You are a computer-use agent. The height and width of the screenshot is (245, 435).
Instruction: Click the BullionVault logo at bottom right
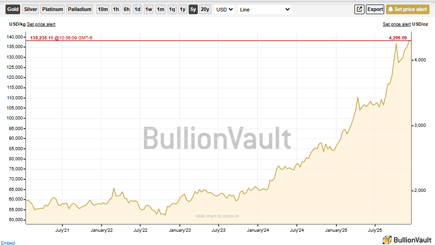407,240
